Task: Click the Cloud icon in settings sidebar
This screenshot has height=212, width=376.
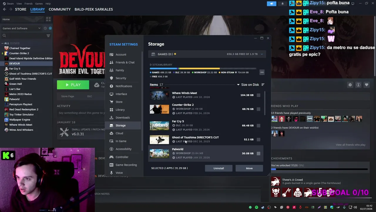Action: pos(111,133)
